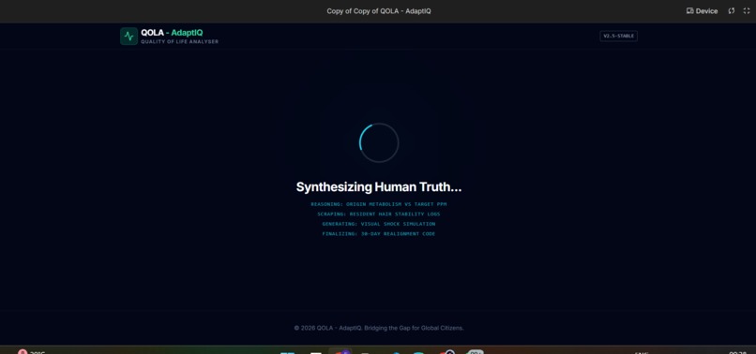Viewport: 756px width, 354px height.
Task: Click the 'Synthesizing Human Truth...' heading
Action: (x=379, y=187)
